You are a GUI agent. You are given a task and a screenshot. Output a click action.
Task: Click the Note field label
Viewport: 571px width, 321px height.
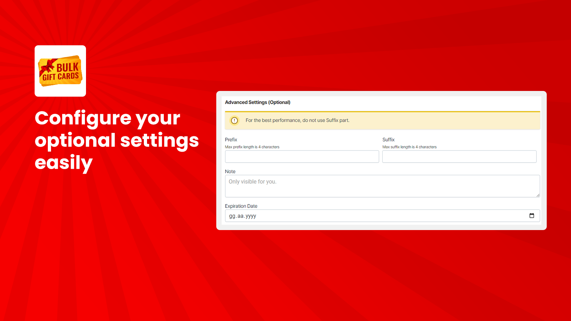[230, 172]
